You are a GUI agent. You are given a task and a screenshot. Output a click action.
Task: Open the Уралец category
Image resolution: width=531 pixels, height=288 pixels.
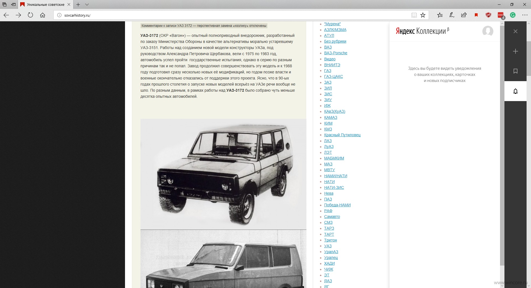(x=331, y=258)
